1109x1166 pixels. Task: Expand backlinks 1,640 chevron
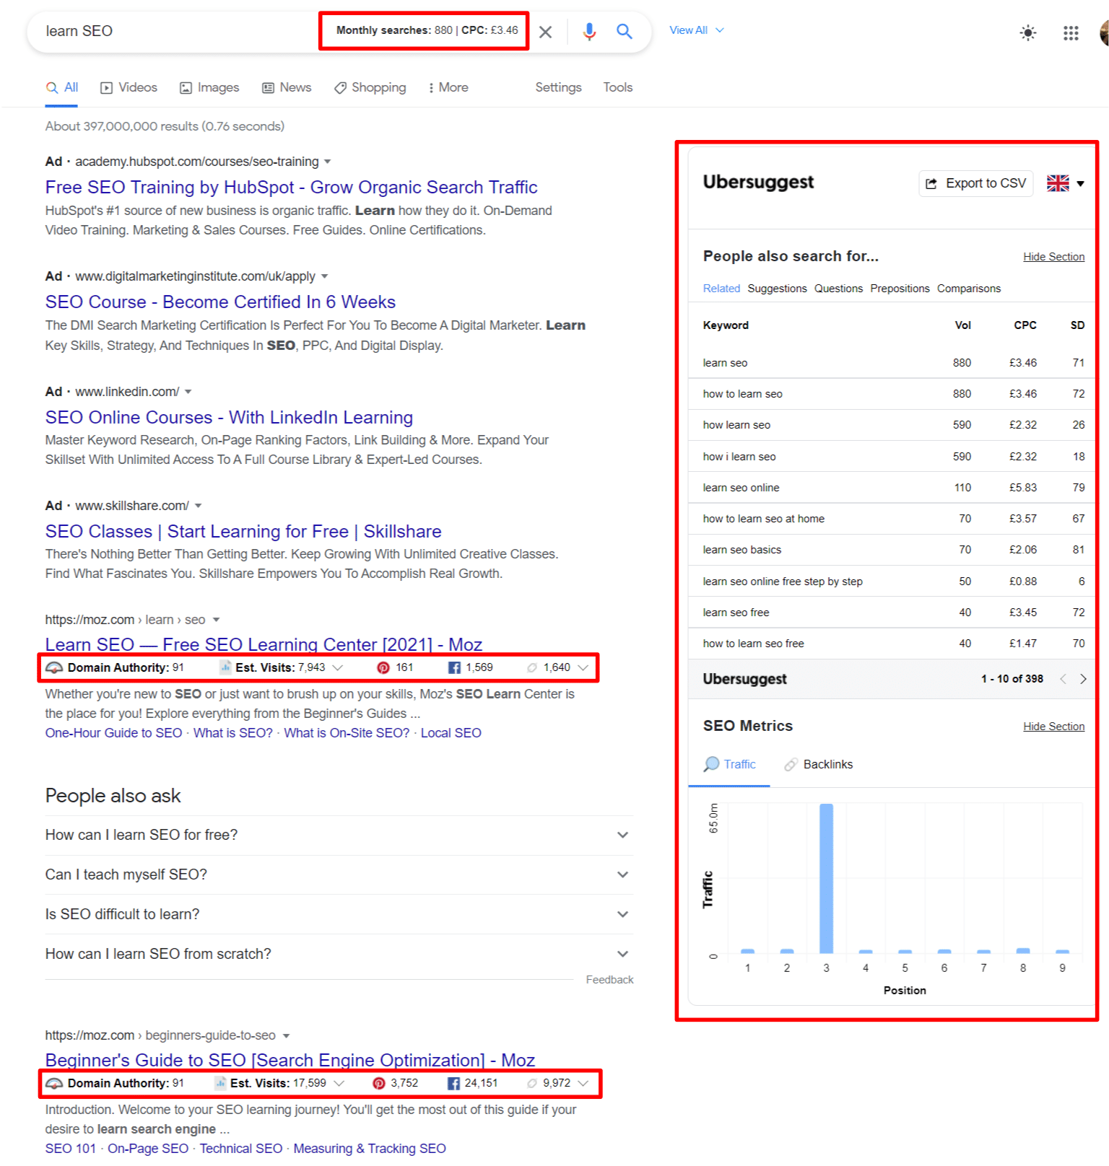coord(583,668)
